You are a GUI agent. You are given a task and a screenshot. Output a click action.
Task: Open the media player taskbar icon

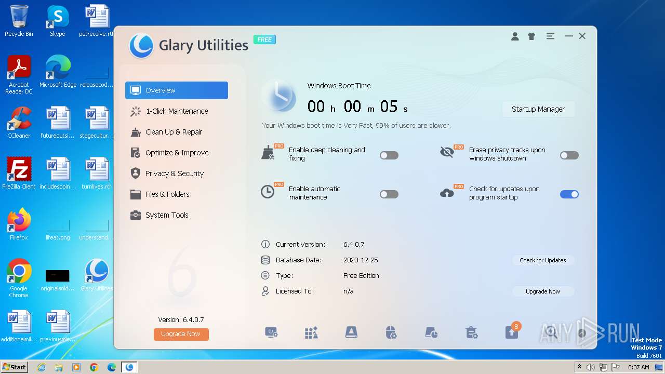(x=76, y=367)
